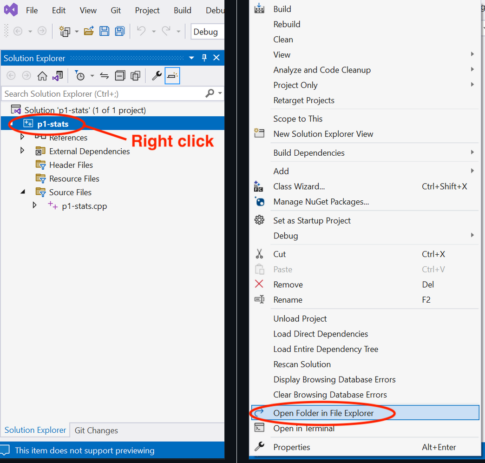The image size is (485, 463).
Task: Open the View menu in menu bar
Action: 88,11
